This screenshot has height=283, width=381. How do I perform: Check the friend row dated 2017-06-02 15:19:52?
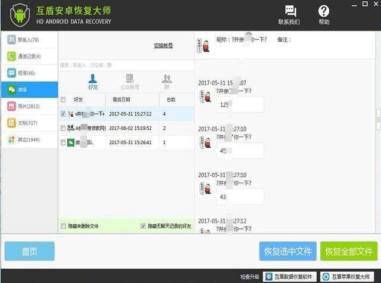coord(63,128)
